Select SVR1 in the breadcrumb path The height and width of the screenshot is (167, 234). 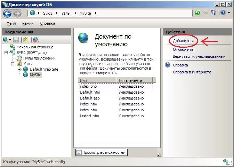point(48,13)
